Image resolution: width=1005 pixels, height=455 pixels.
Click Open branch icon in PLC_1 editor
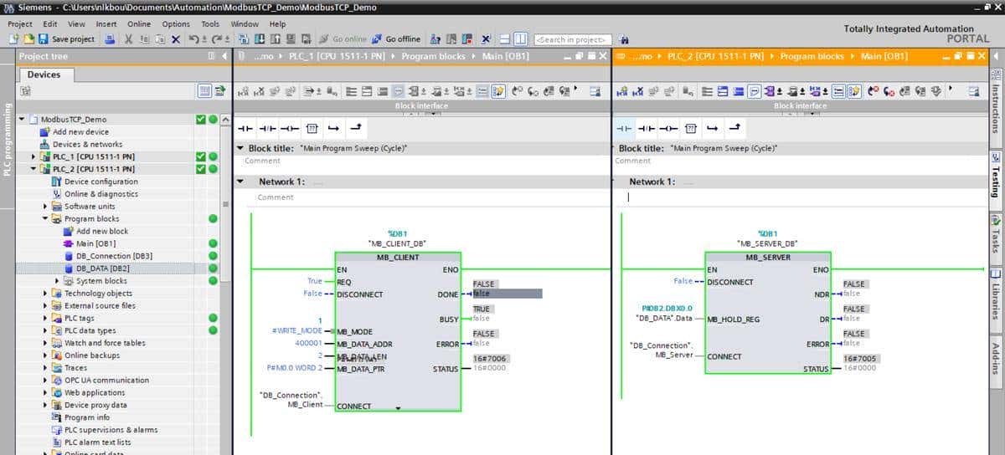[x=333, y=128]
